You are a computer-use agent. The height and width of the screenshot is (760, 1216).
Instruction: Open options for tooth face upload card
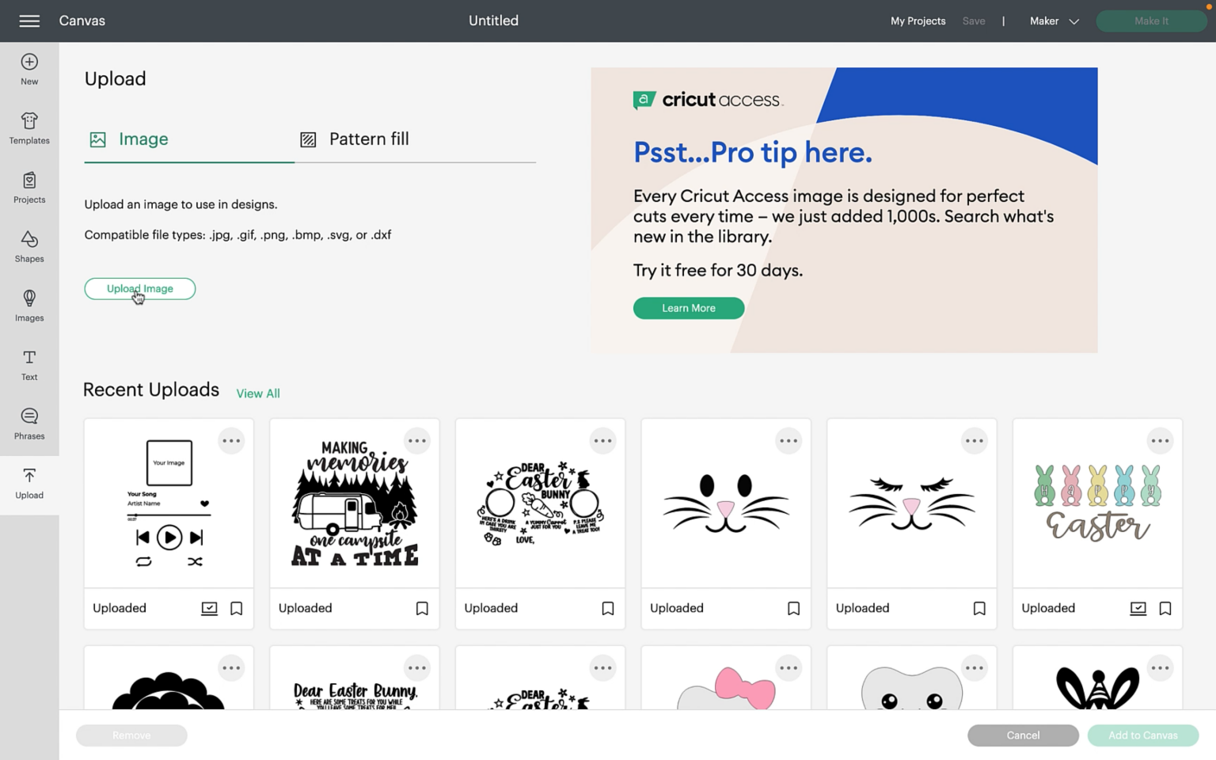tap(975, 668)
